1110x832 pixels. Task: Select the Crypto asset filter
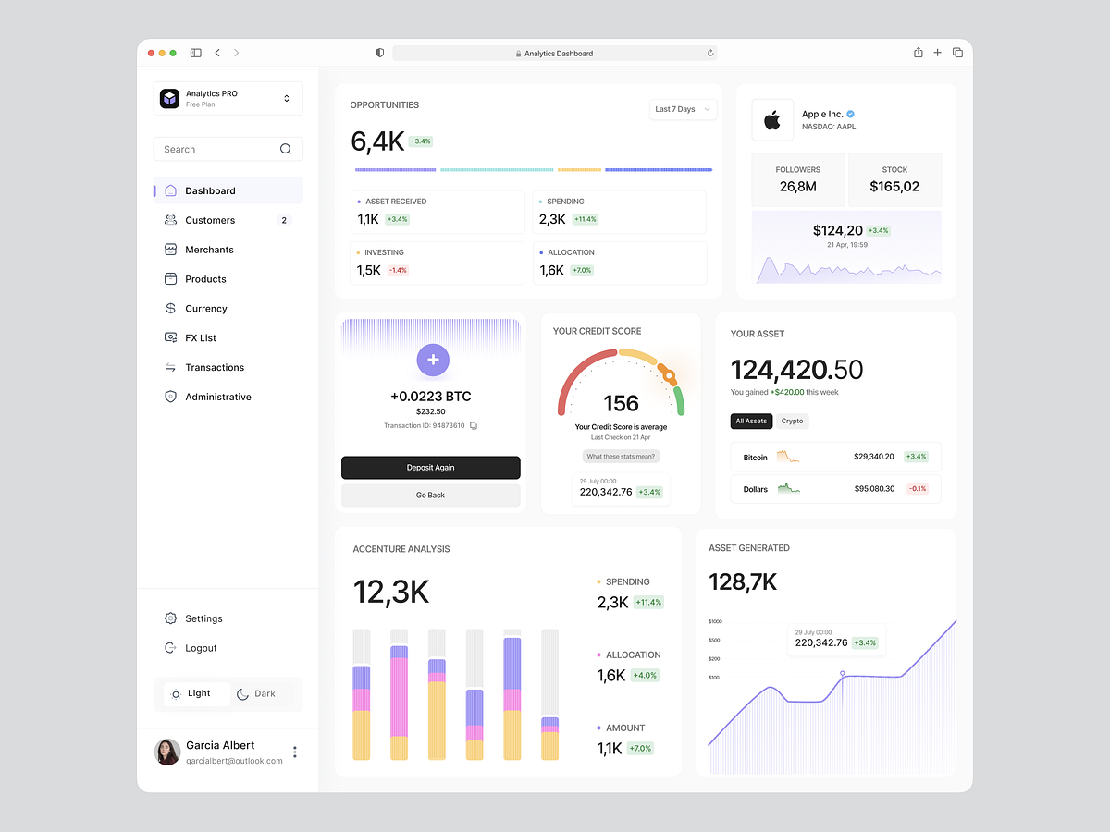tap(792, 421)
